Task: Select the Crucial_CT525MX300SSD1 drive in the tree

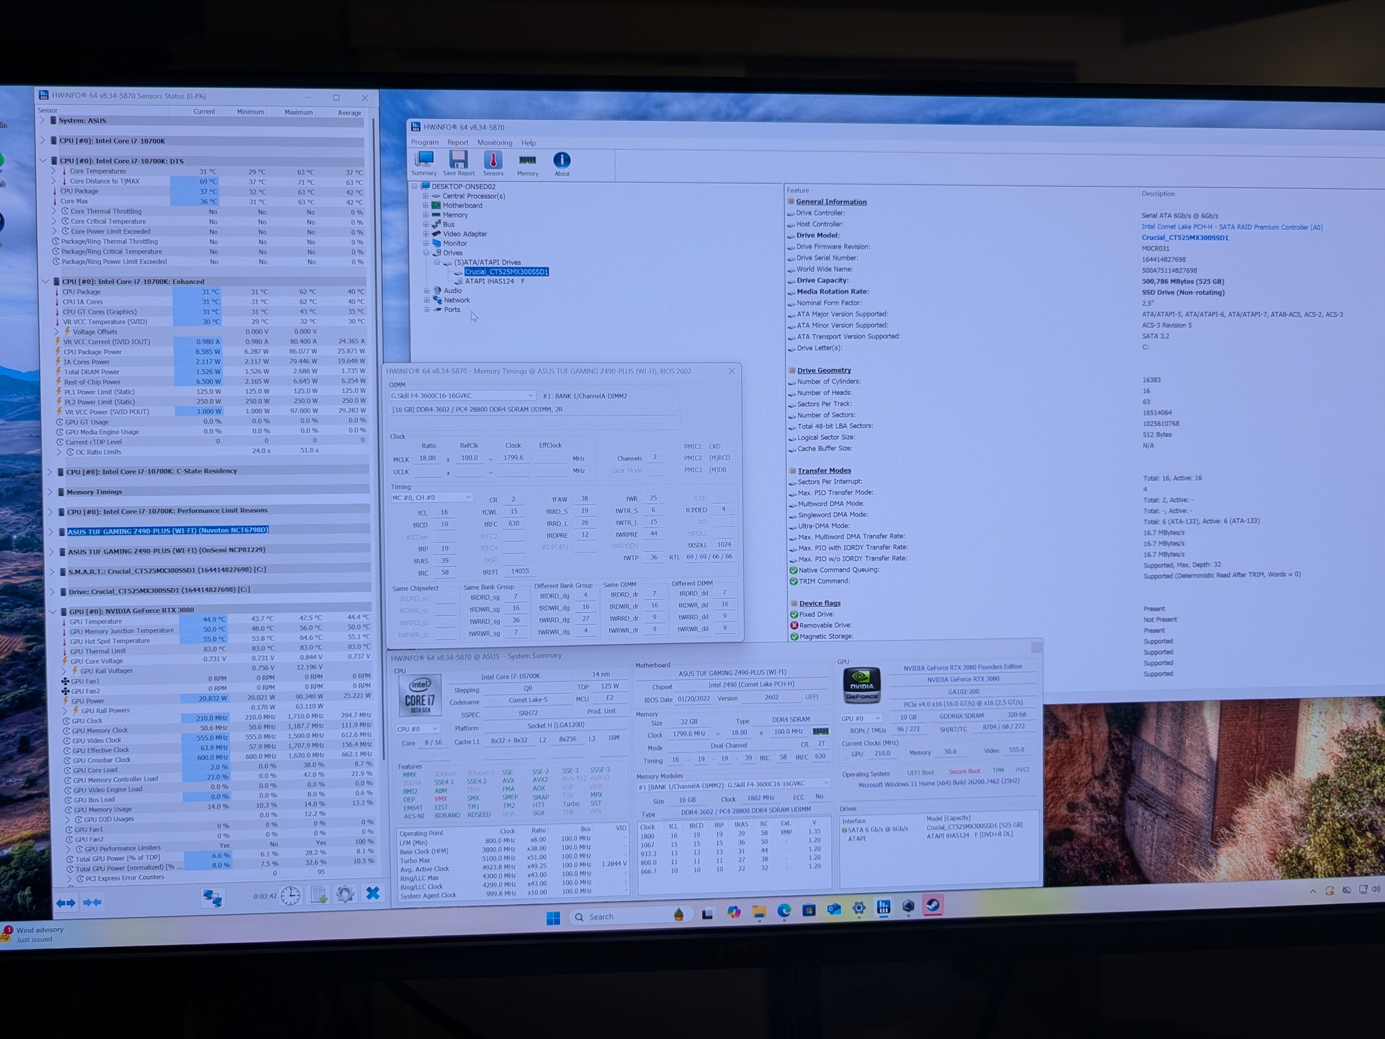Action: tap(507, 272)
